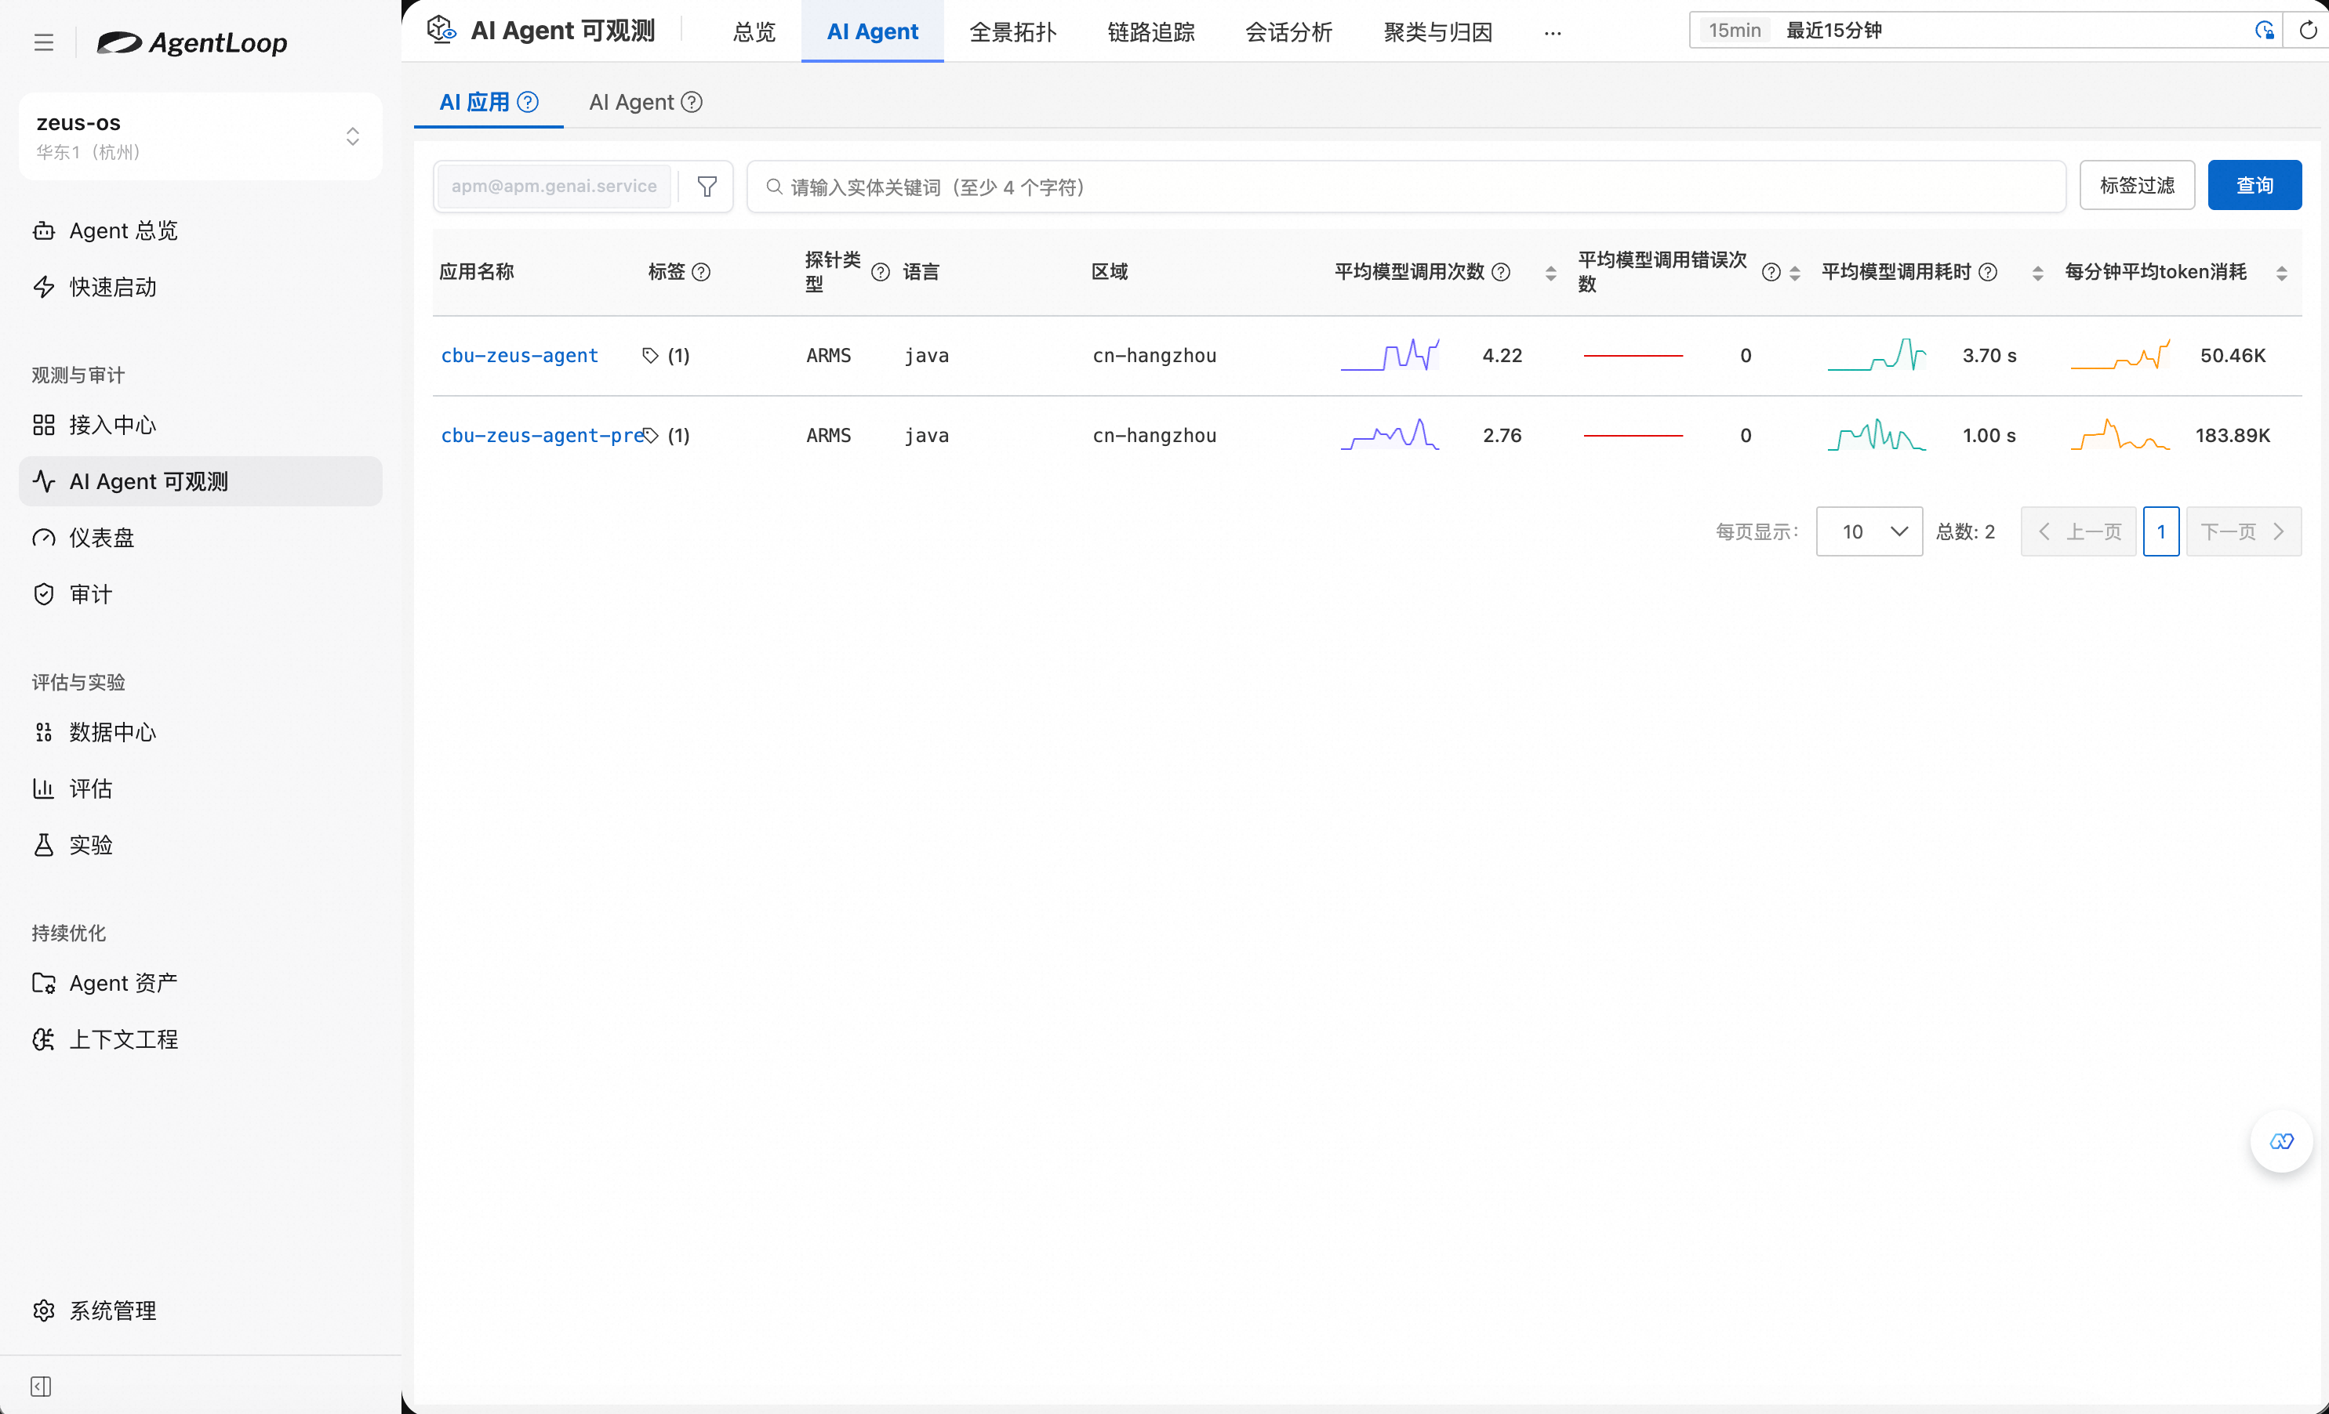Viewport: 2329px width, 1414px height.
Task: Switch to the 全景拓扑 tab
Action: (x=1012, y=32)
